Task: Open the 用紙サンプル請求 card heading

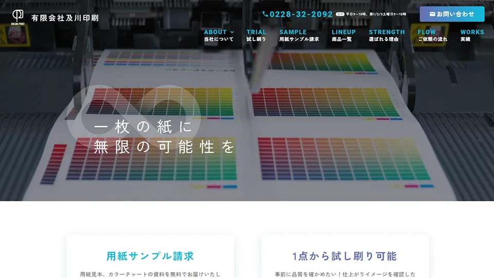Action: pos(150,256)
